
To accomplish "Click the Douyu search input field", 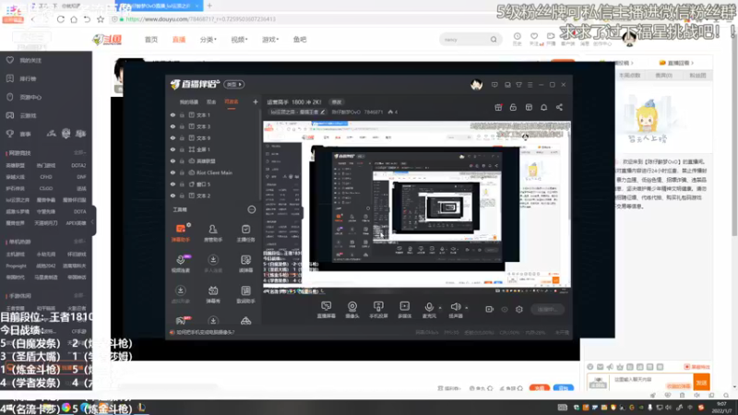I will point(465,40).
